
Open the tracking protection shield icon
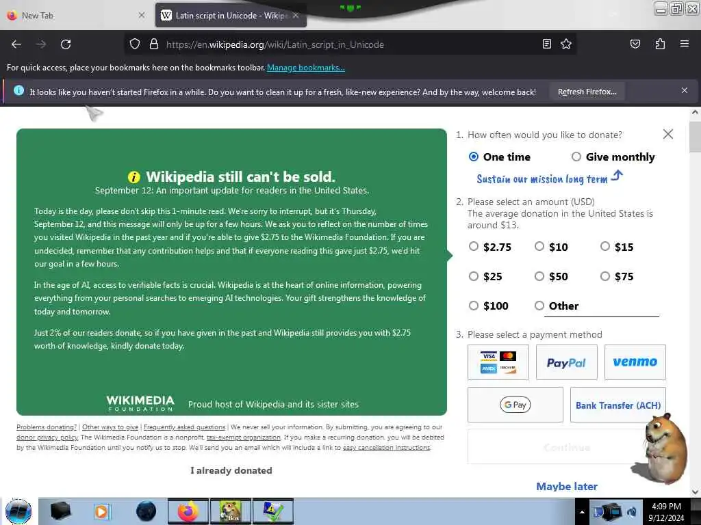[x=135, y=44]
